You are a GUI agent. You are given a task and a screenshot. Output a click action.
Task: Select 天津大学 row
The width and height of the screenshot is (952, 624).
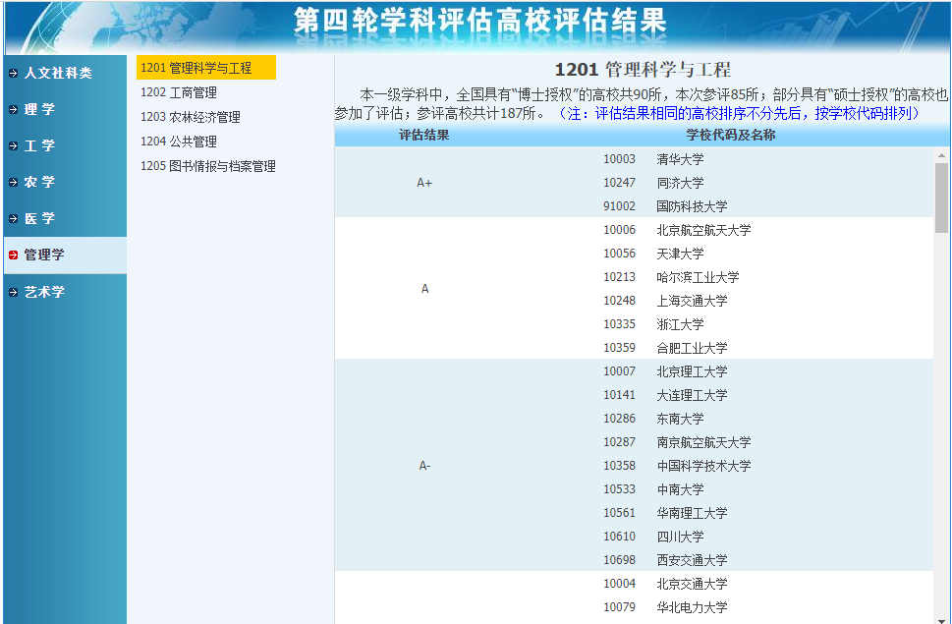click(680, 254)
